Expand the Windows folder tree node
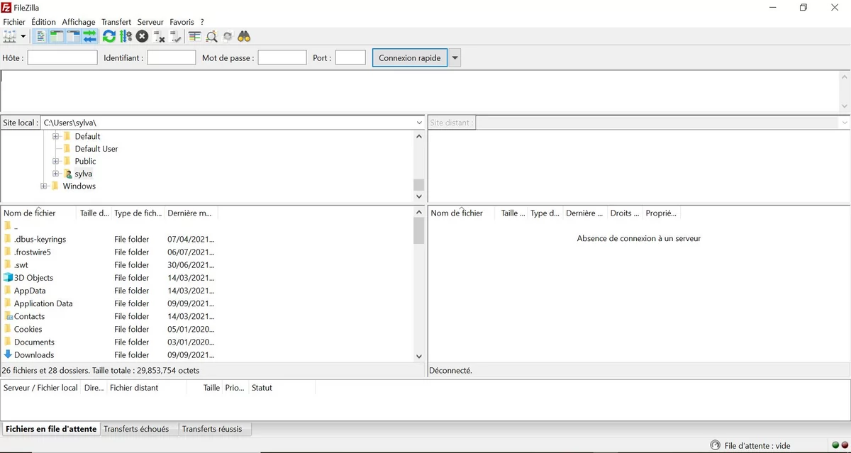The image size is (851, 453). tap(44, 186)
